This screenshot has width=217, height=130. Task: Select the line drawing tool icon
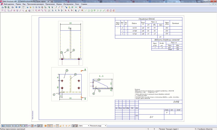pyautogui.click(x=86, y=11)
